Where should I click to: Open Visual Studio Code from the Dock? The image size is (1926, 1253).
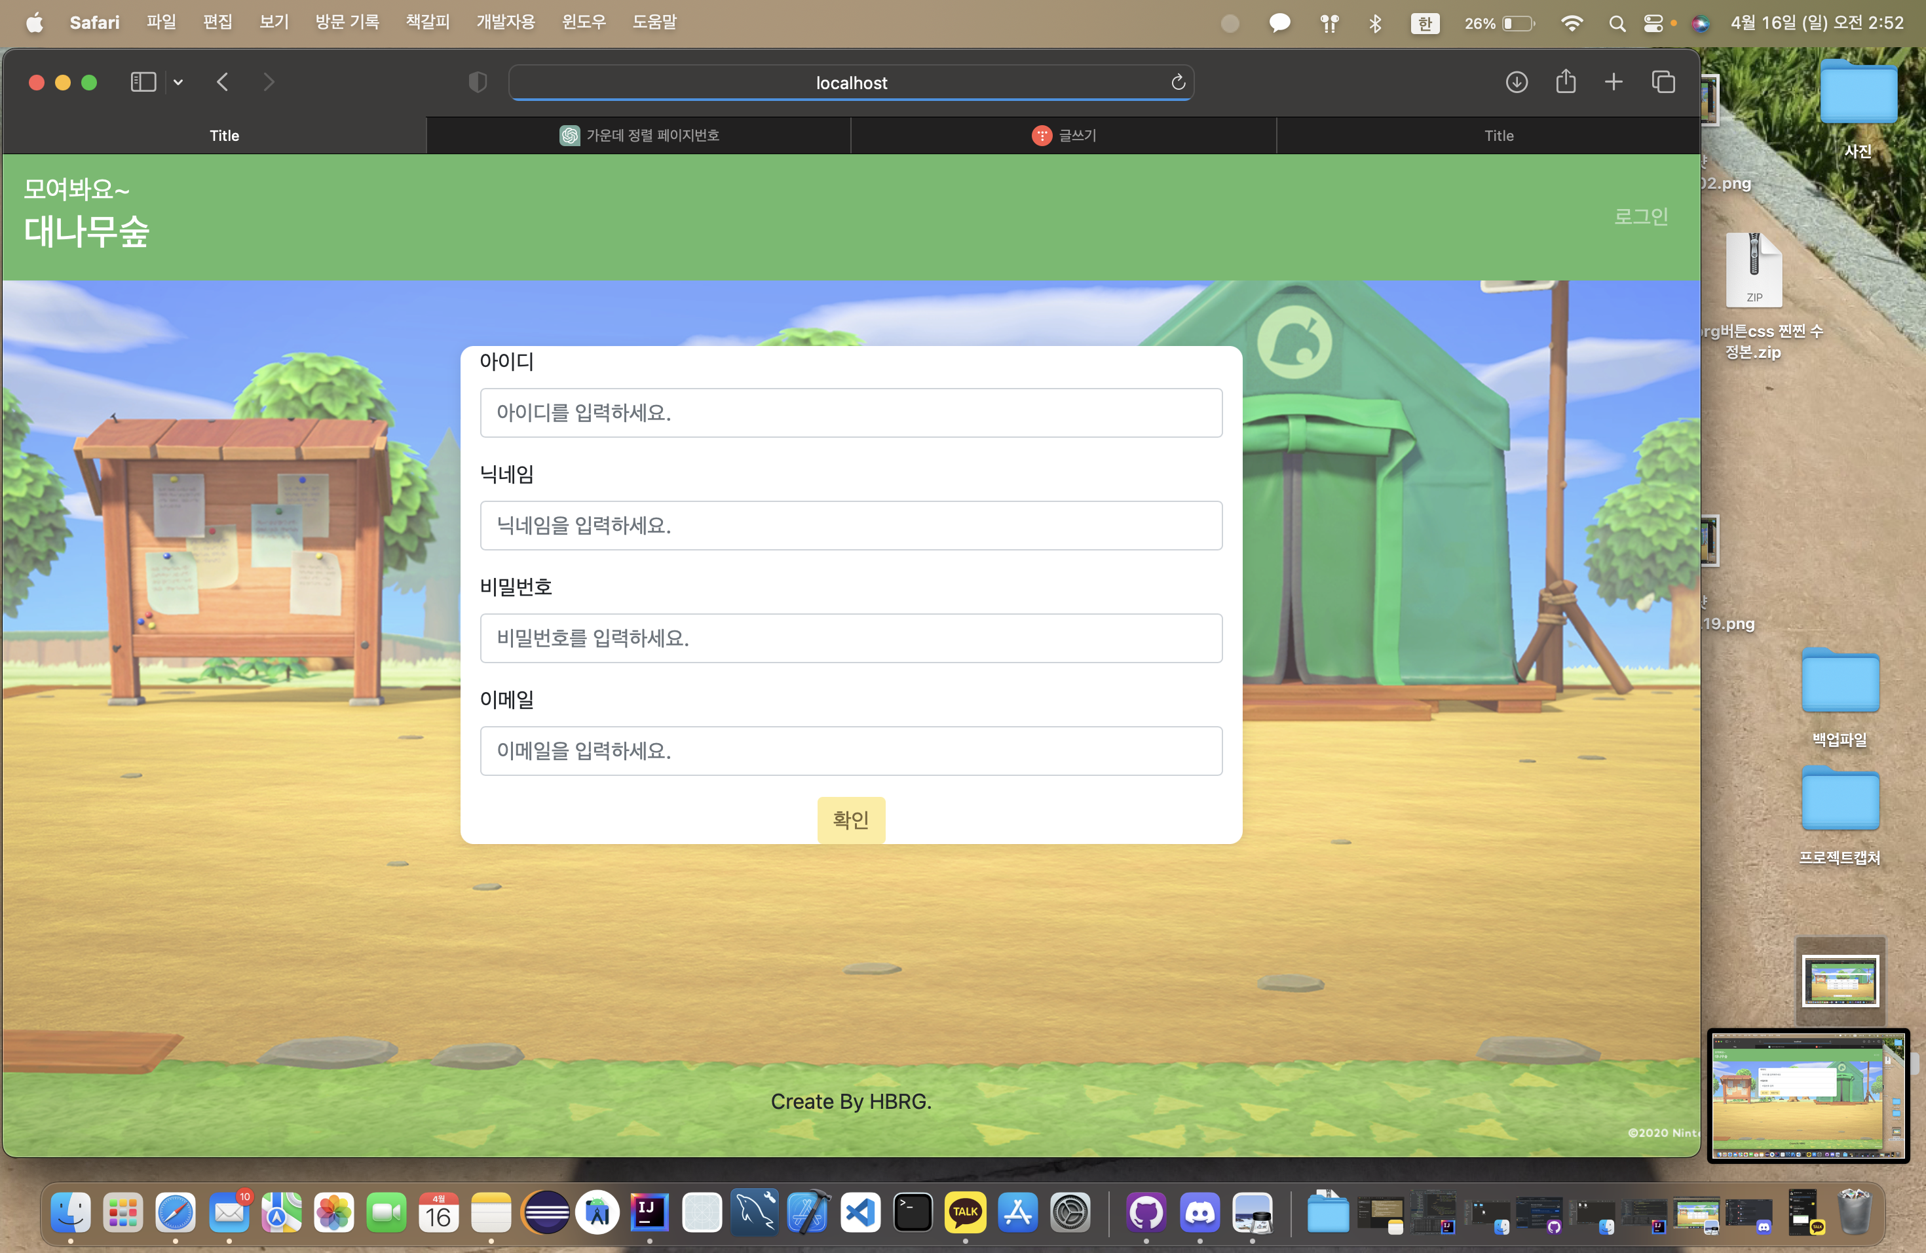click(x=860, y=1212)
